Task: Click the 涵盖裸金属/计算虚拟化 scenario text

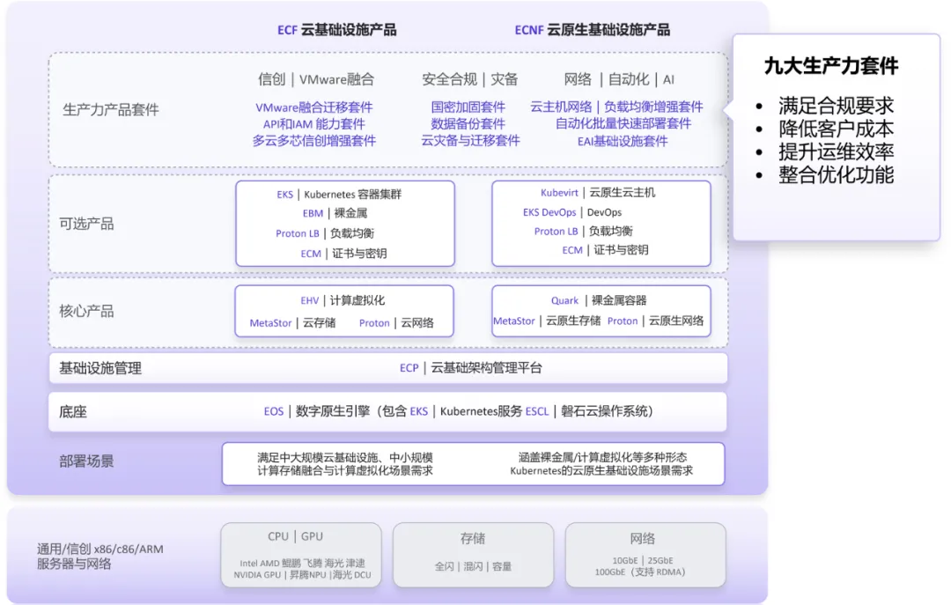Action: tap(601, 463)
